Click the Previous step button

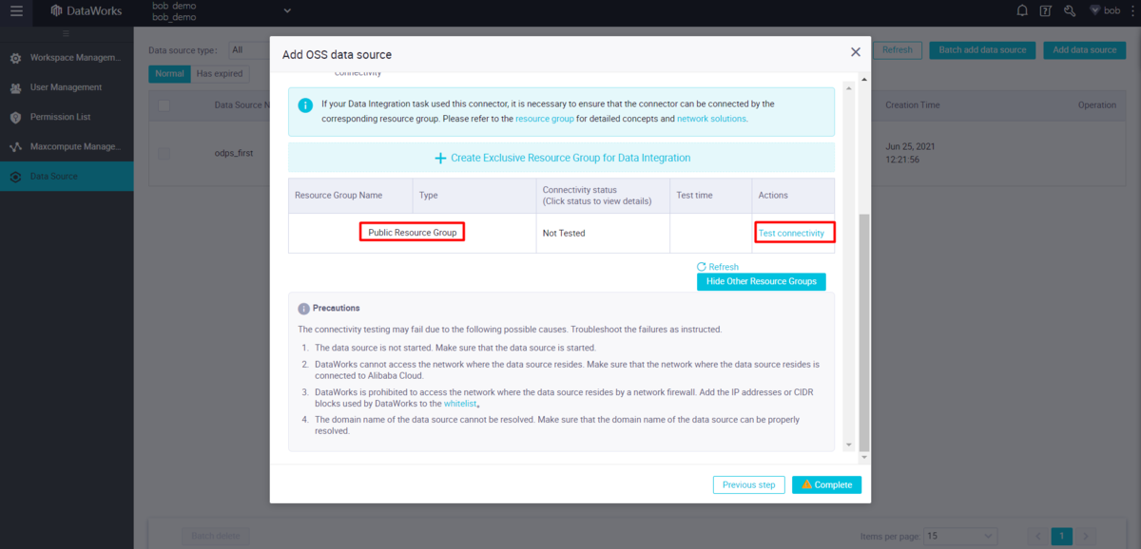point(749,484)
